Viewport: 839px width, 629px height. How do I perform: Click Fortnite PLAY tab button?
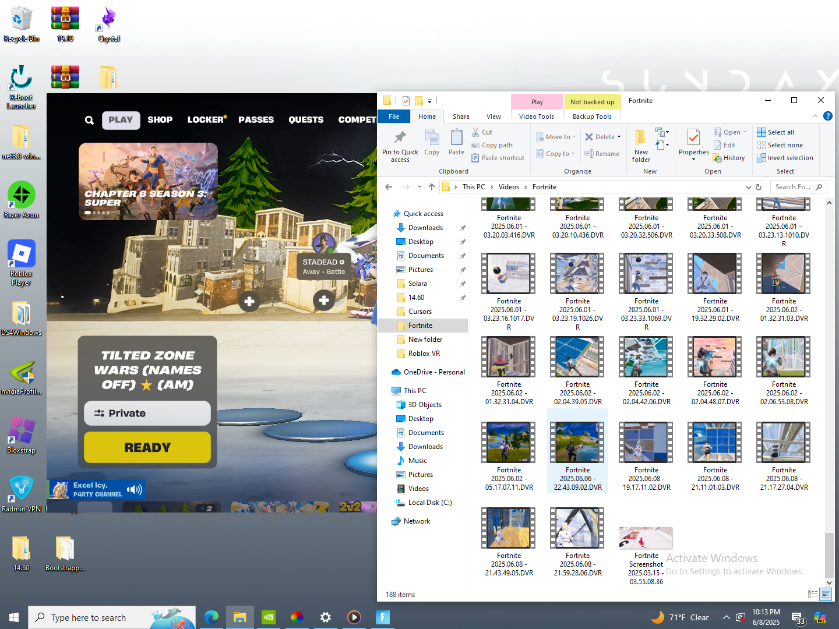(x=121, y=120)
